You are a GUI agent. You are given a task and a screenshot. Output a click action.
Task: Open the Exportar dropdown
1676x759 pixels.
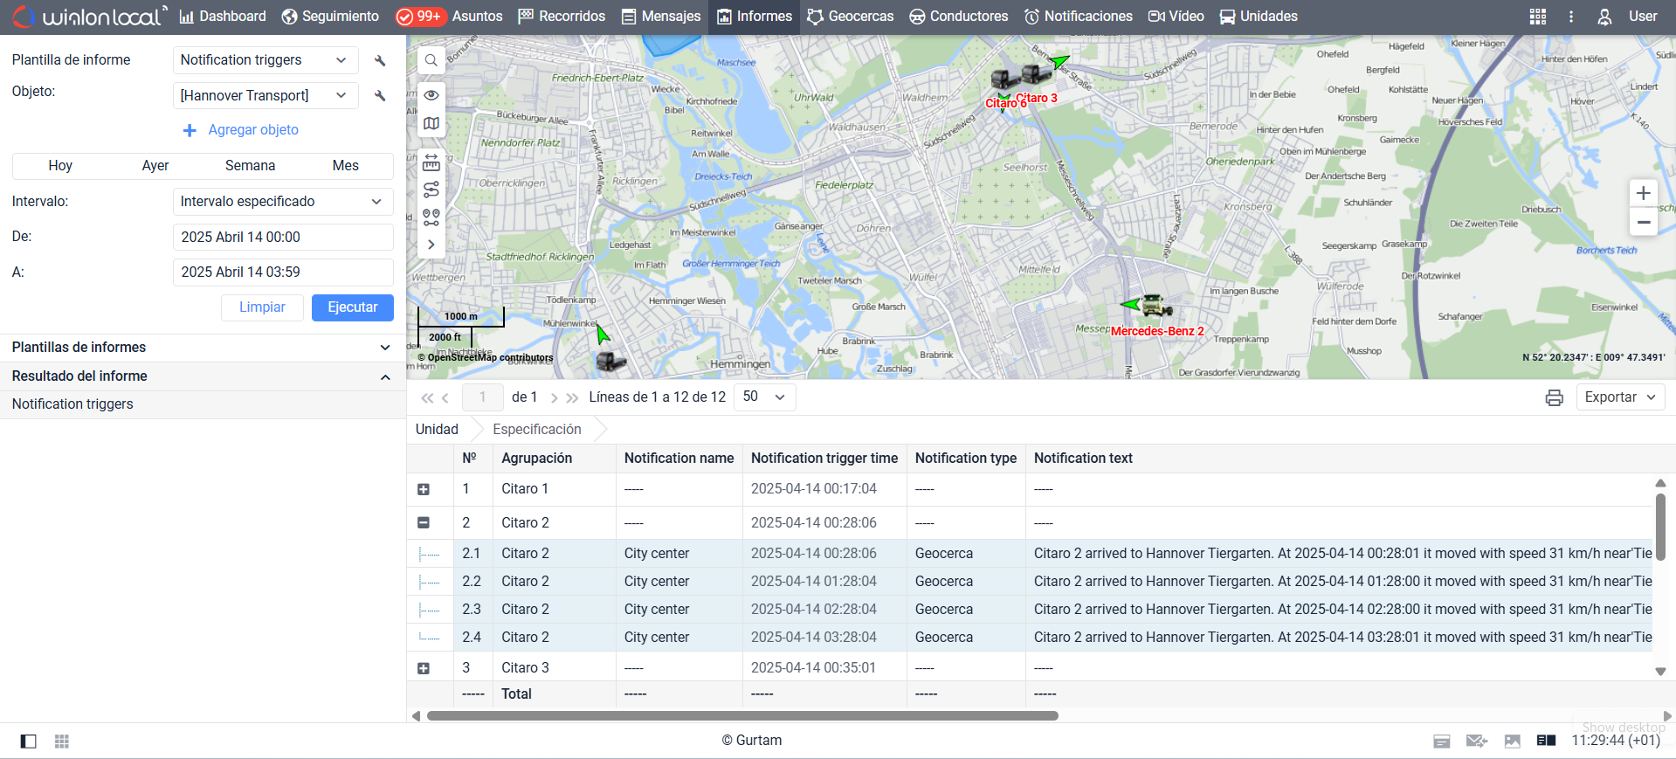click(1620, 397)
